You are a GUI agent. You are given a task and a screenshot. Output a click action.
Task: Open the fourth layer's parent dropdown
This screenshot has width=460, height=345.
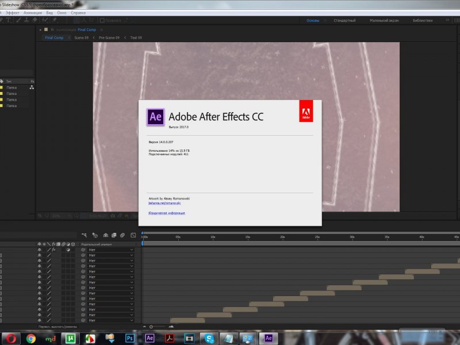click(110, 266)
